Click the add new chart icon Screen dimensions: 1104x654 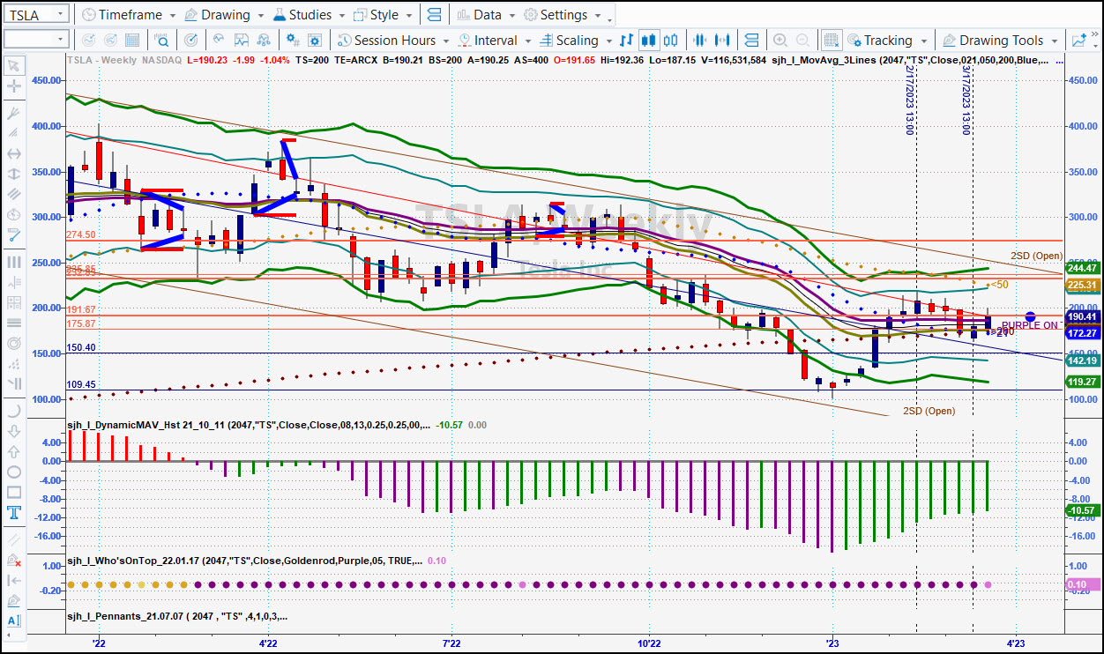click(x=1078, y=40)
